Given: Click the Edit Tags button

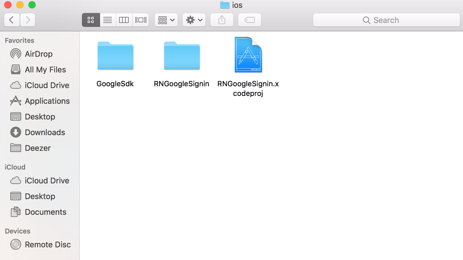Looking at the screenshot, I should point(250,20).
